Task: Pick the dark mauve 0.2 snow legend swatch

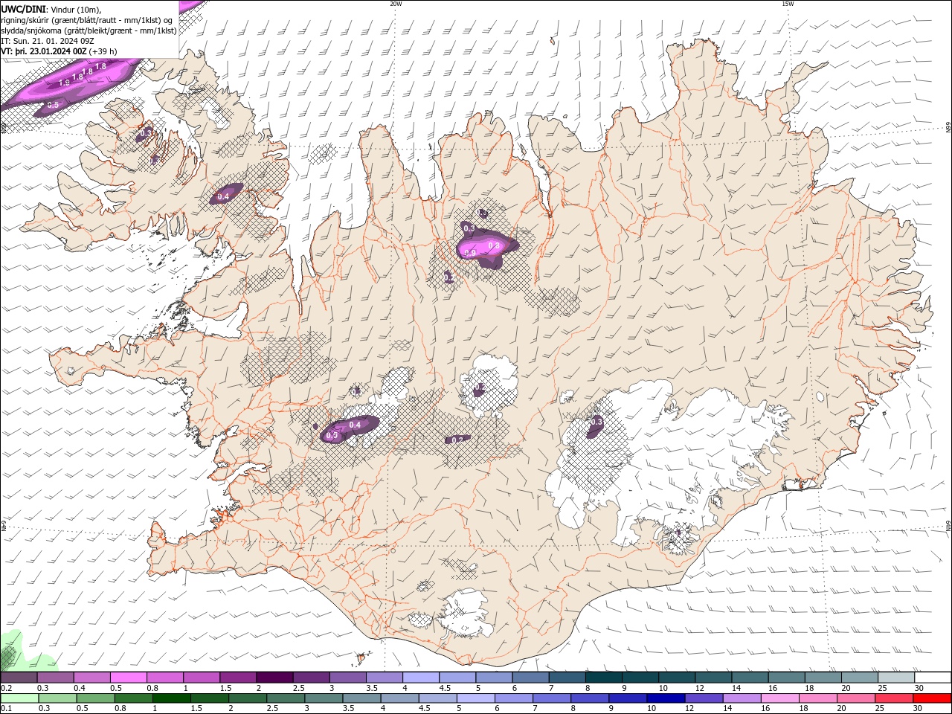Action: pos(19,678)
